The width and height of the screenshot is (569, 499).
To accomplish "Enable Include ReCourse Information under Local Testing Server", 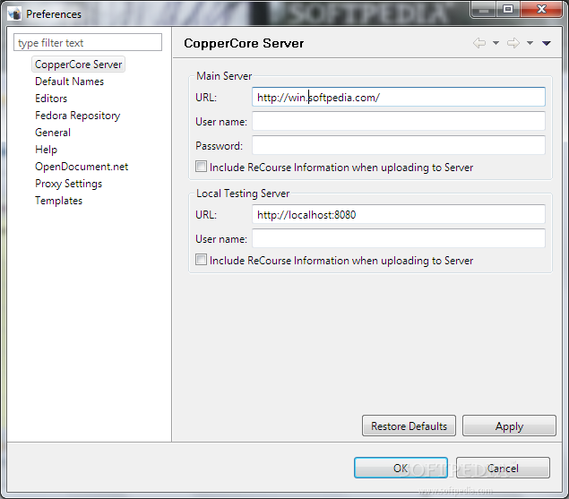I will 201,260.
